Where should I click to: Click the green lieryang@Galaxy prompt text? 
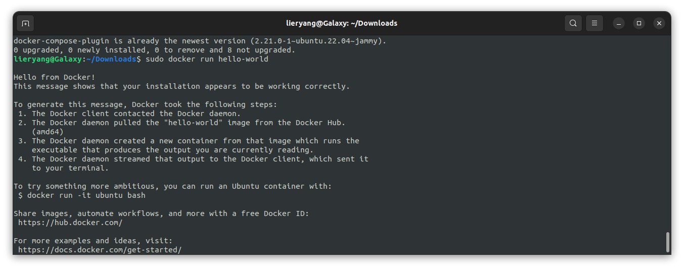click(x=48, y=59)
